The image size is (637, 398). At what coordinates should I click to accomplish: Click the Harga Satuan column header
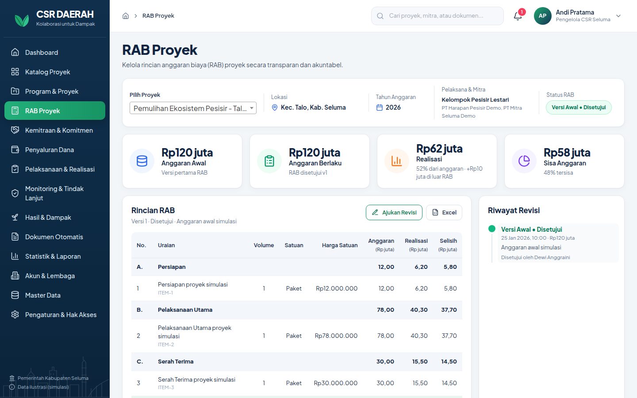340,245
